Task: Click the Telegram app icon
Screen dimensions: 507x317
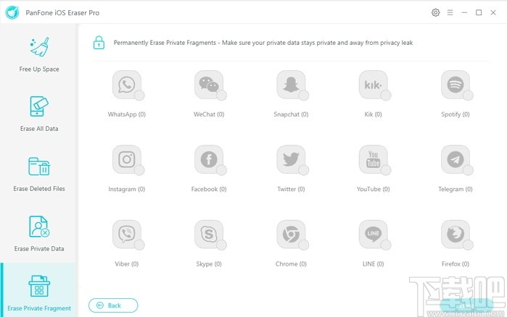Action: [x=456, y=159]
